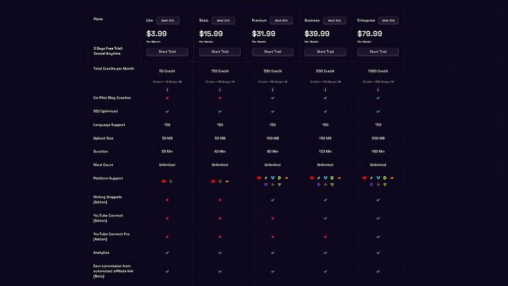Viewport: 508px width, 286px height.
Task: Select the Twitch icon under Enterprise platform support
Action: tap(371, 184)
